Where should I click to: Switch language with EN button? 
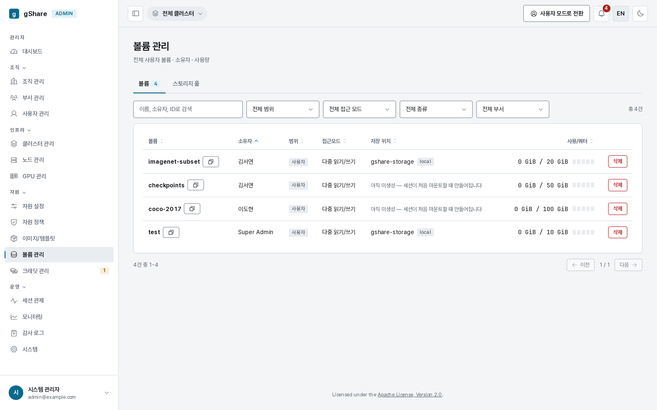pyautogui.click(x=620, y=14)
